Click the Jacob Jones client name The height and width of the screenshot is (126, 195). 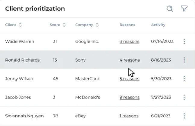click(18, 97)
